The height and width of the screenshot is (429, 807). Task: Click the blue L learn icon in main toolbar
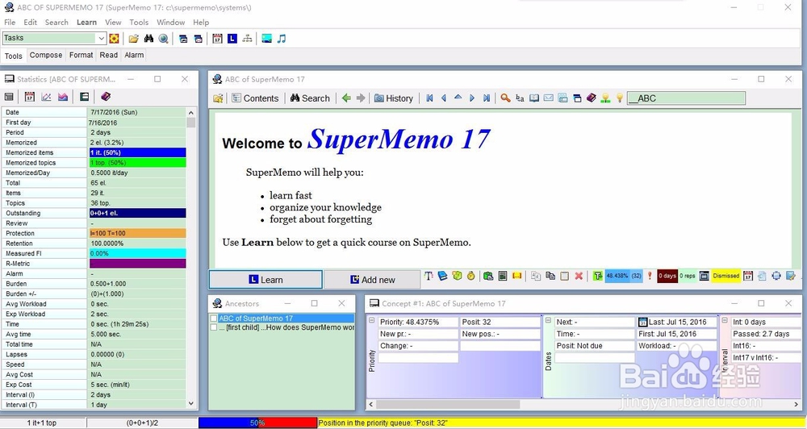tap(232, 39)
